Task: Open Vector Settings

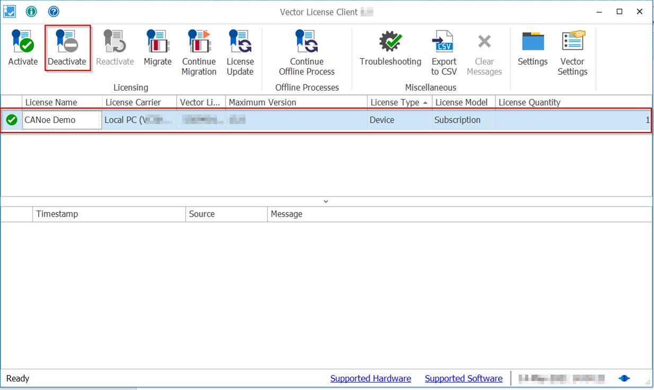Action: 572,42
